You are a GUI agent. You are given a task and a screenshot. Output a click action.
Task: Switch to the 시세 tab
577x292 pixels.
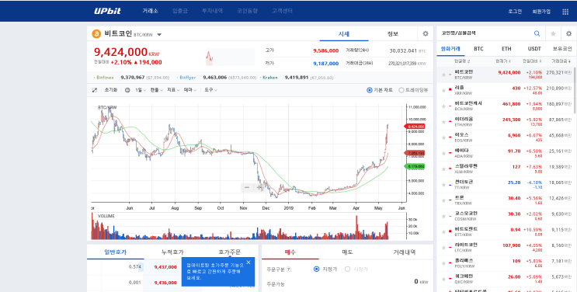(x=344, y=34)
